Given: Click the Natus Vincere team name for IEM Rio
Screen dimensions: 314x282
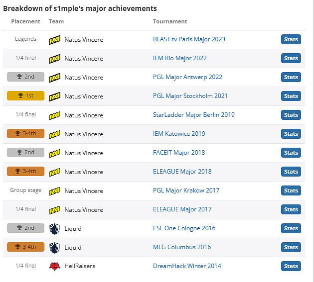Looking at the screenshot, I should 84,58.
